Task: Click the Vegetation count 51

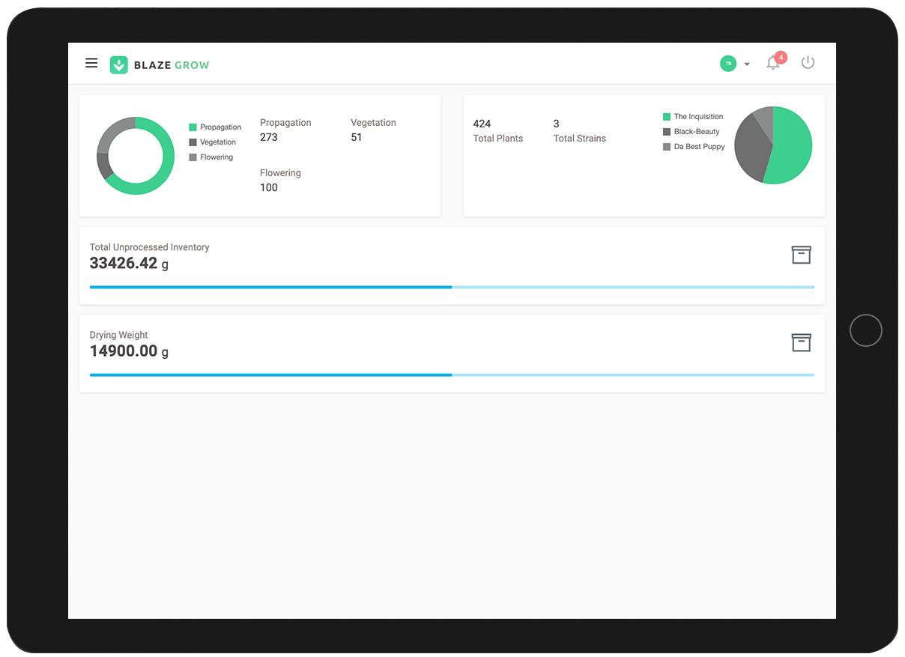Action: (357, 137)
